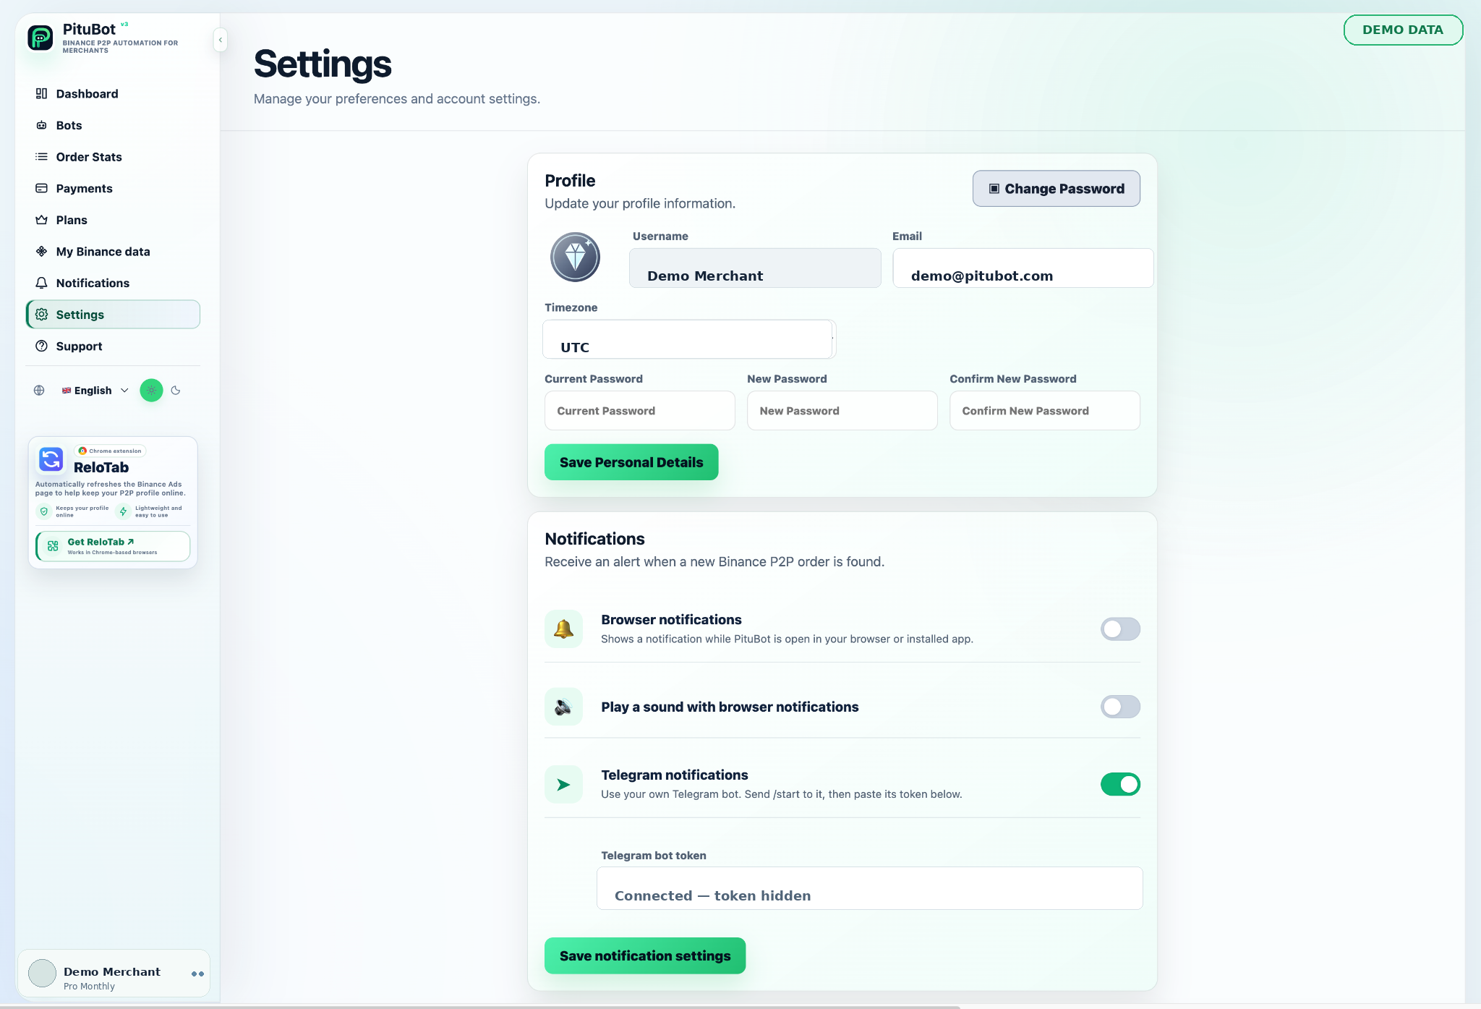Focus the Confirm New Password field

pyautogui.click(x=1044, y=411)
